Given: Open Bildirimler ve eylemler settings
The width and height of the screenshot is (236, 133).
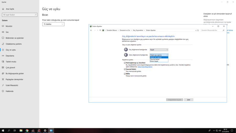Looking at the screenshot, I should (15, 38).
